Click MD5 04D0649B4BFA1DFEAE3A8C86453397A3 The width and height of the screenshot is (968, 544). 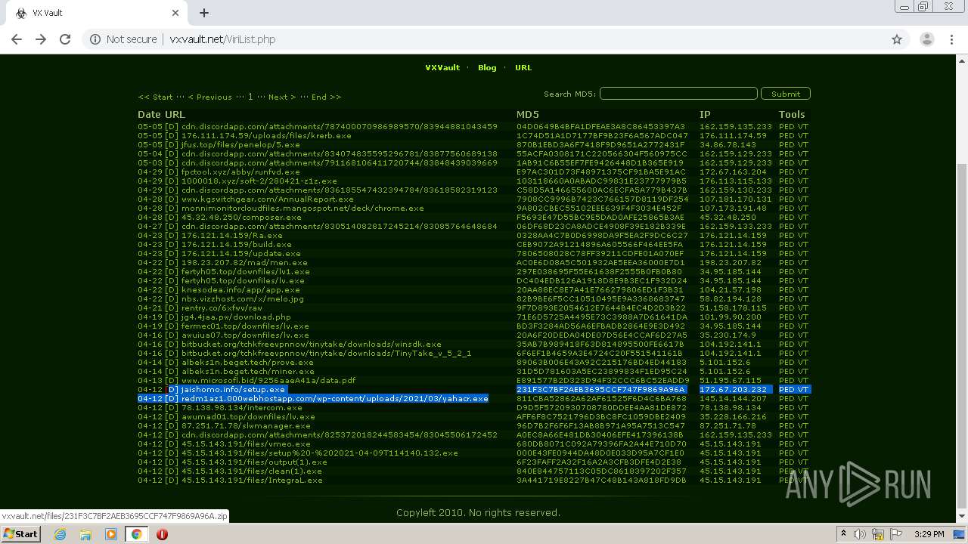pyautogui.click(x=600, y=126)
